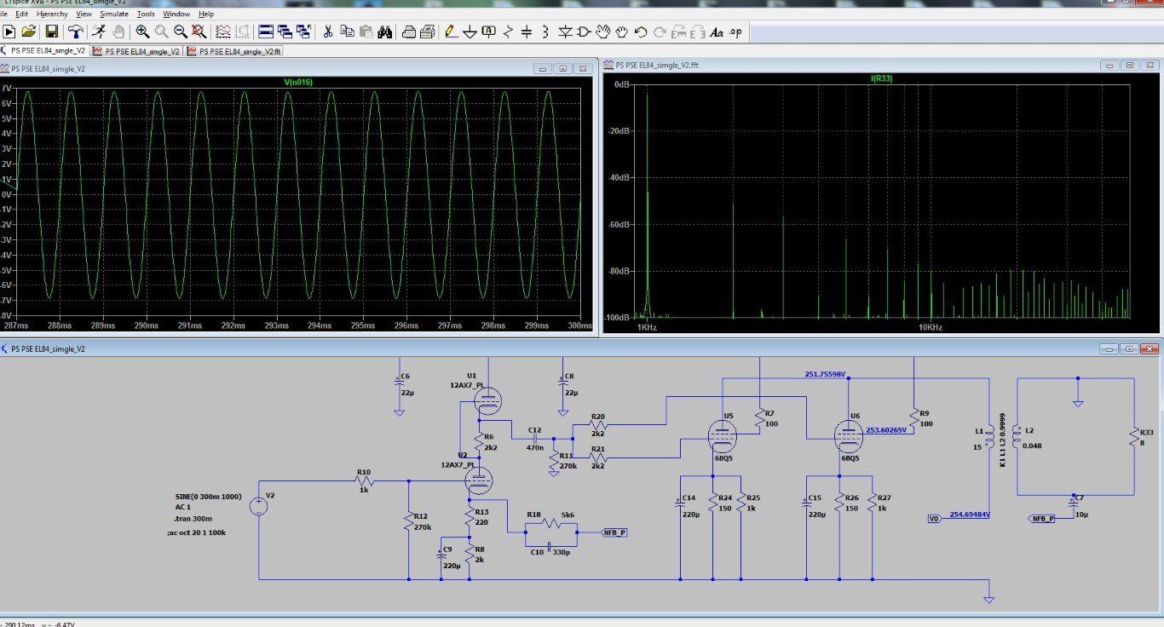Switch to second PS PSE EL84_simgle_V2 waveform tab
1164x627 pixels.
click(136, 51)
